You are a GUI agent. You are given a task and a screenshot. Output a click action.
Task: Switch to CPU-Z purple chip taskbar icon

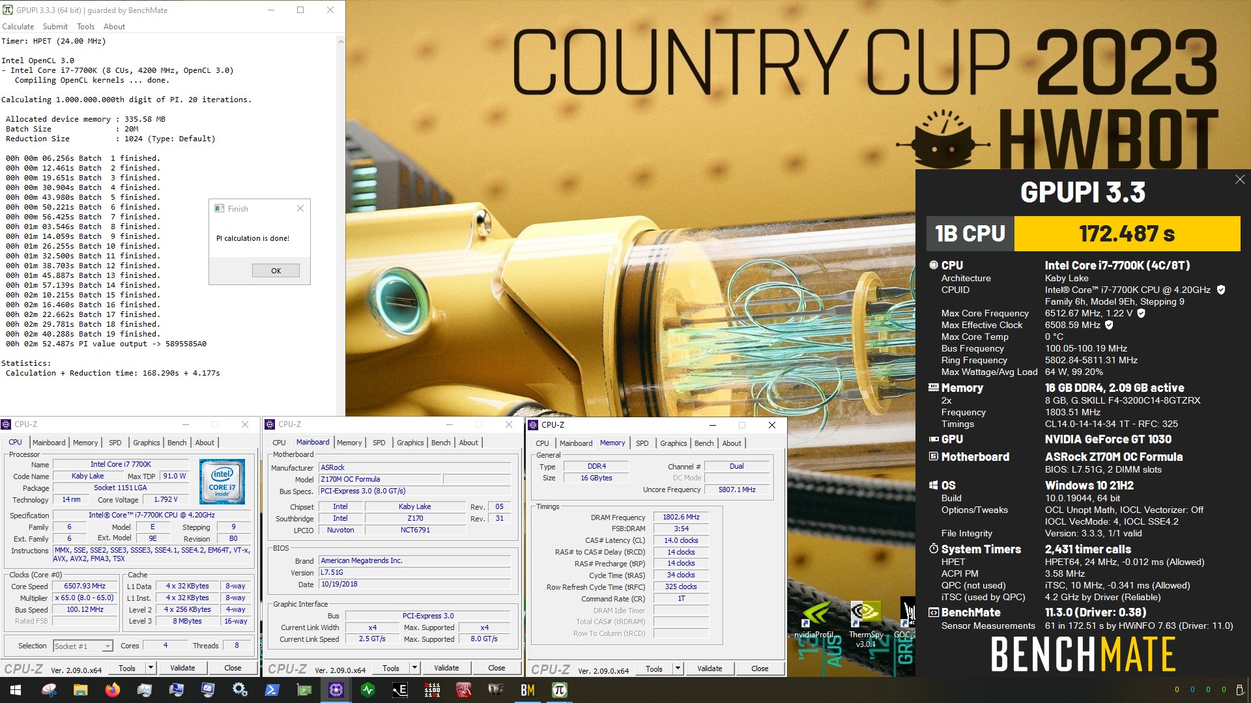pyautogui.click(x=336, y=690)
